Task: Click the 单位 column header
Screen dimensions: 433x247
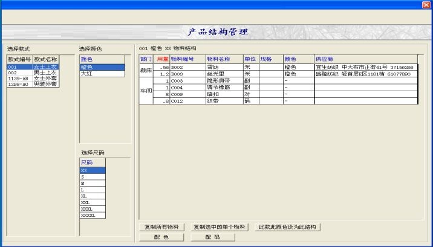Action: click(251, 59)
